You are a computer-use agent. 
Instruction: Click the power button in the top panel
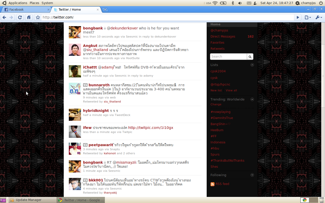pyautogui.click(x=320, y=3)
